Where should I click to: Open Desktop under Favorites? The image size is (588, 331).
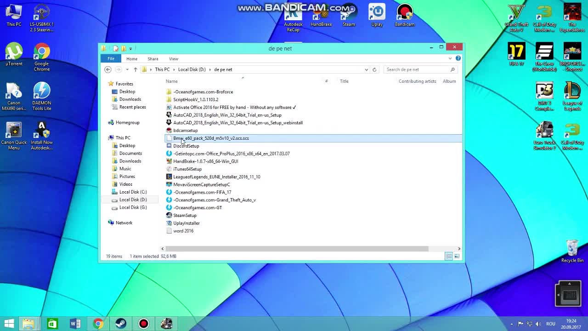tap(127, 91)
